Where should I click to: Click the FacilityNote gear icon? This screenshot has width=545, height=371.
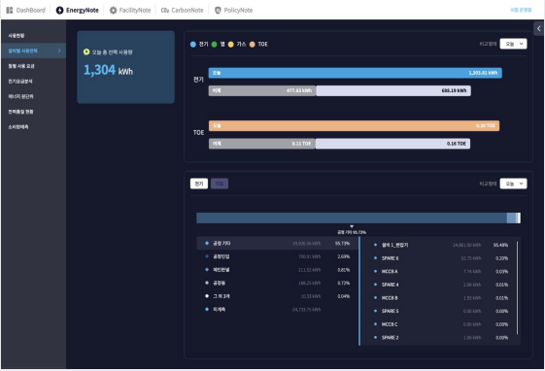[x=113, y=10]
